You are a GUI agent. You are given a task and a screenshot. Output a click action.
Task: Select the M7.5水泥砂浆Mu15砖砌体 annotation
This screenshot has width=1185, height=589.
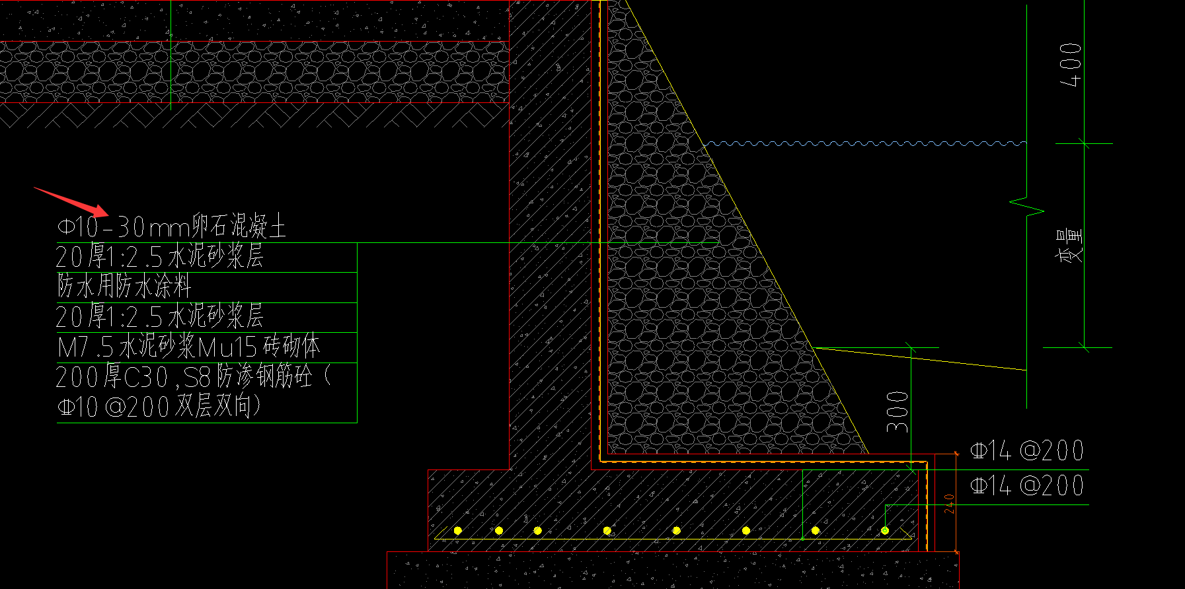tap(189, 347)
